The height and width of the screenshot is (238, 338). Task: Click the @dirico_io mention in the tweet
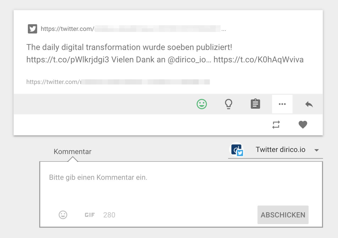(187, 60)
